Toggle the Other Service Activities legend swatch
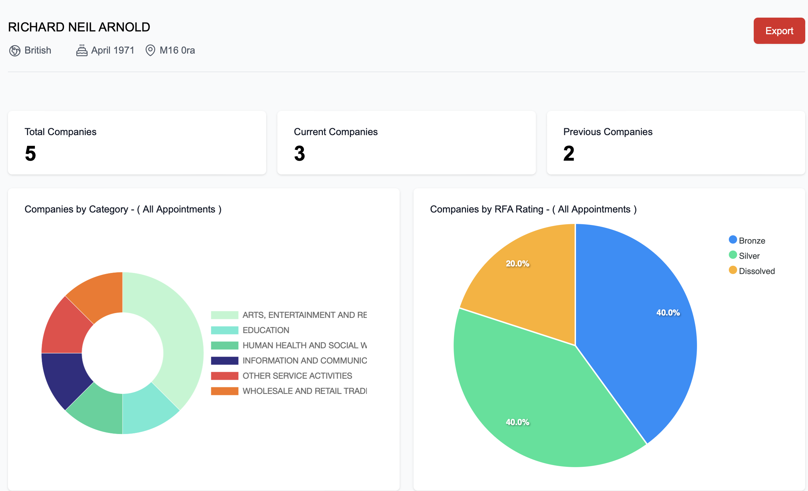Image resolution: width=808 pixels, height=491 pixels. (224, 376)
